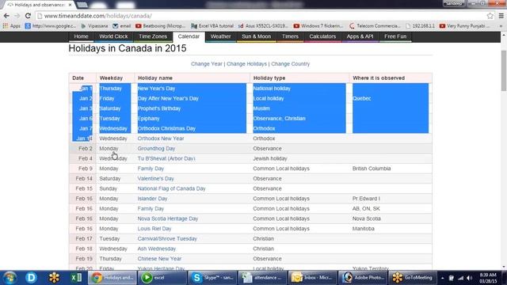
Task: Open Timers menu
Action: pyautogui.click(x=290, y=36)
